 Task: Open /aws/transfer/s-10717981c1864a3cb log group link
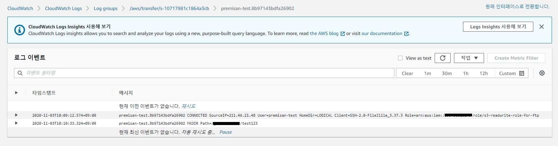pyautogui.click(x=169, y=8)
